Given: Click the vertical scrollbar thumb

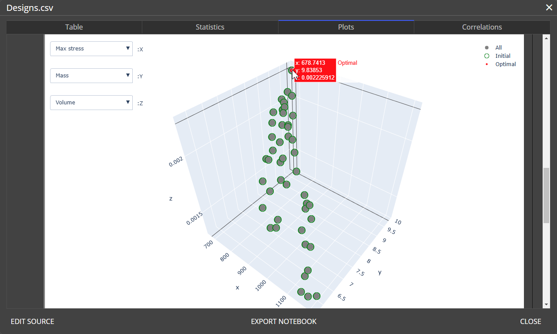Looking at the screenshot, I should pos(546,195).
